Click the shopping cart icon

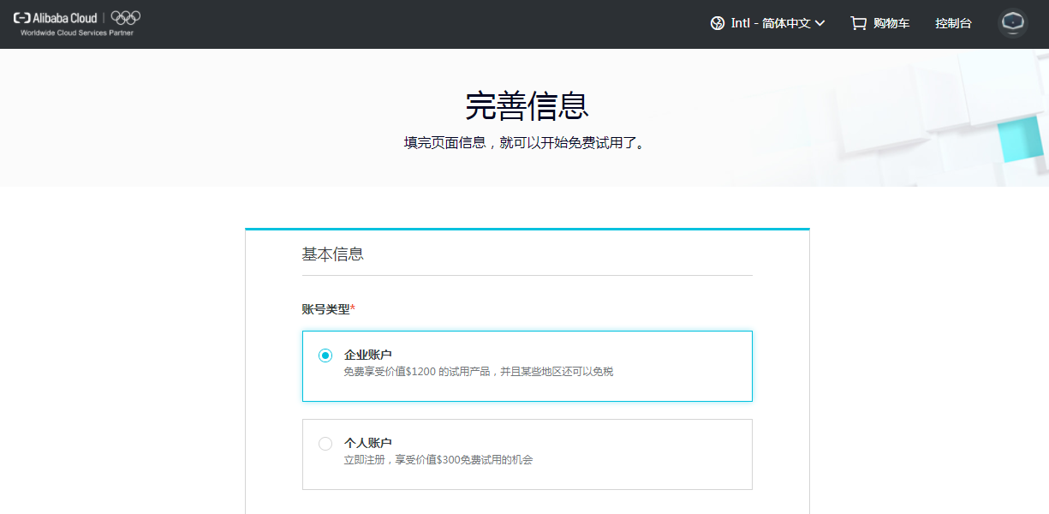858,23
